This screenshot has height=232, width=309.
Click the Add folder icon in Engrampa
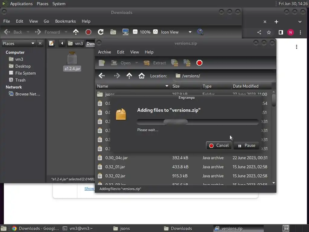pyautogui.click(x=187, y=63)
